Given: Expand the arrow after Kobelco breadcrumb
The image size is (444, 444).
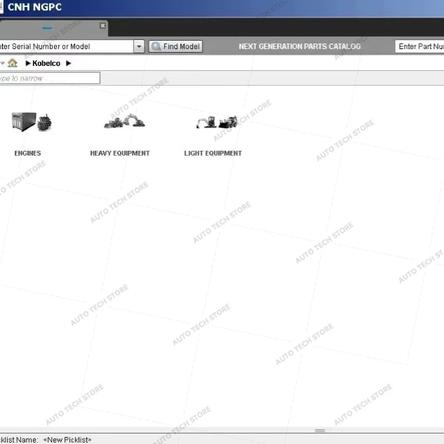Looking at the screenshot, I should (68, 63).
